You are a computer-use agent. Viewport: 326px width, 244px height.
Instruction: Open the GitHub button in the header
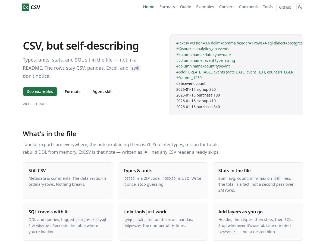coord(285,7)
